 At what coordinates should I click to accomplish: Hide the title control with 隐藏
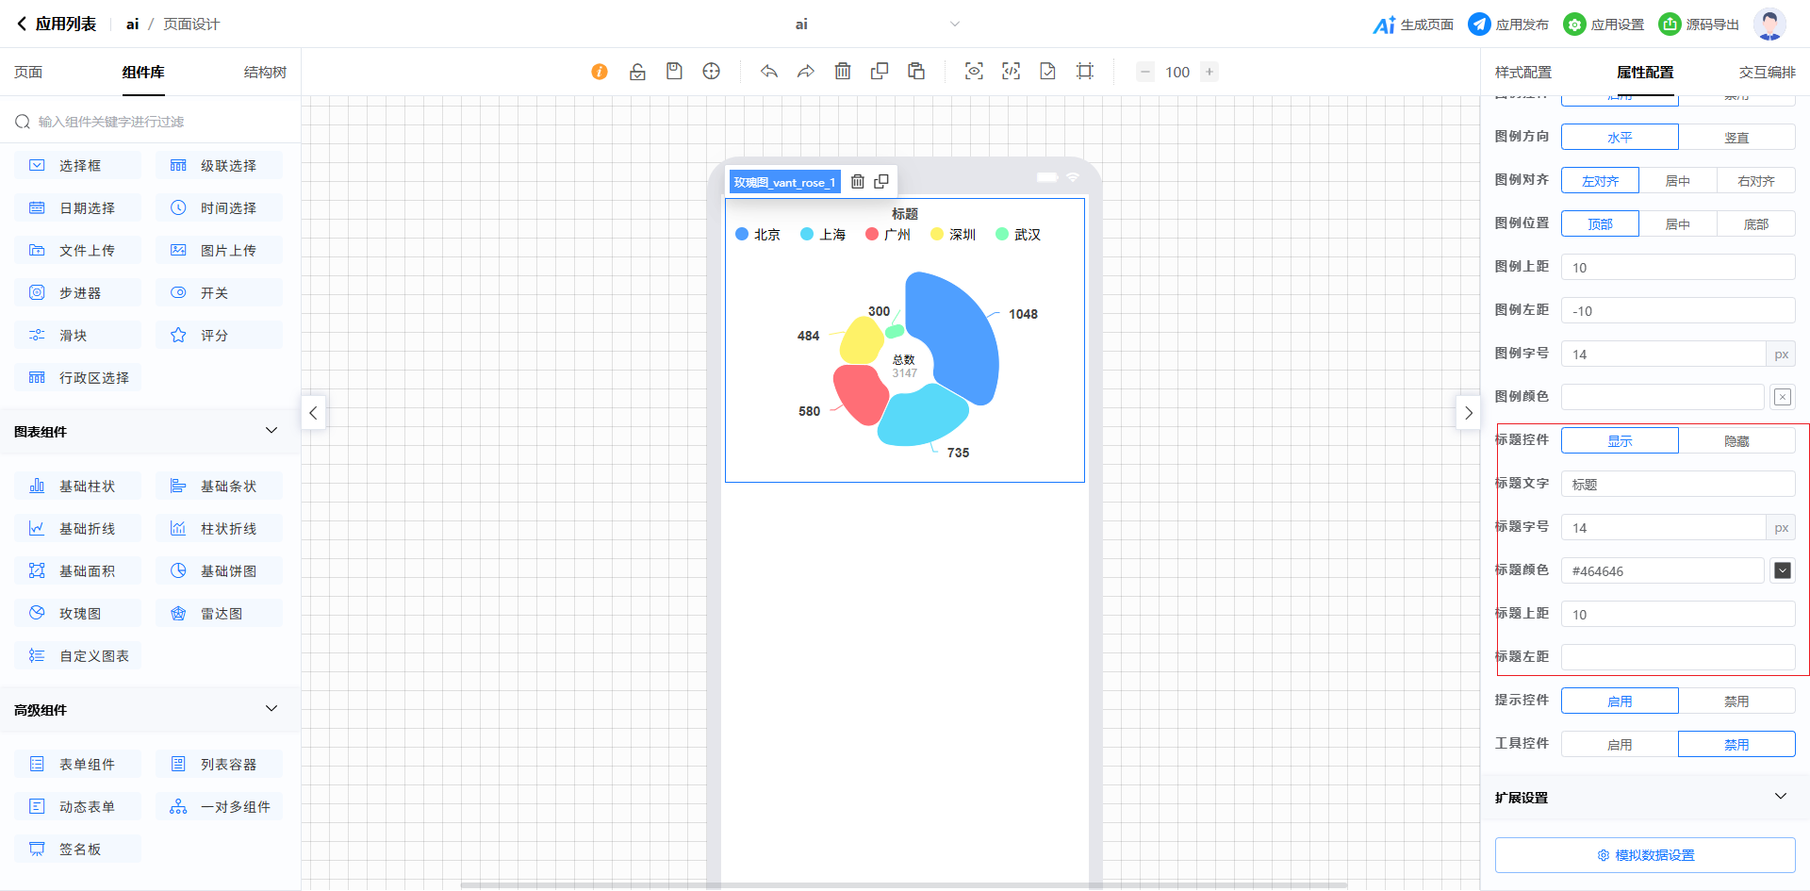pyautogui.click(x=1736, y=441)
